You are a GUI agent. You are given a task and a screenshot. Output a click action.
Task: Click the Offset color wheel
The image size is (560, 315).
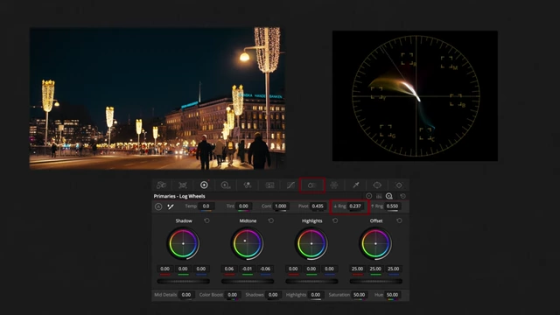point(375,243)
